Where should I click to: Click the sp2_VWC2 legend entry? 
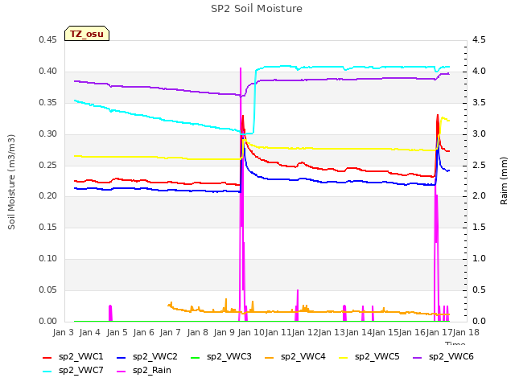click(x=146, y=357)
